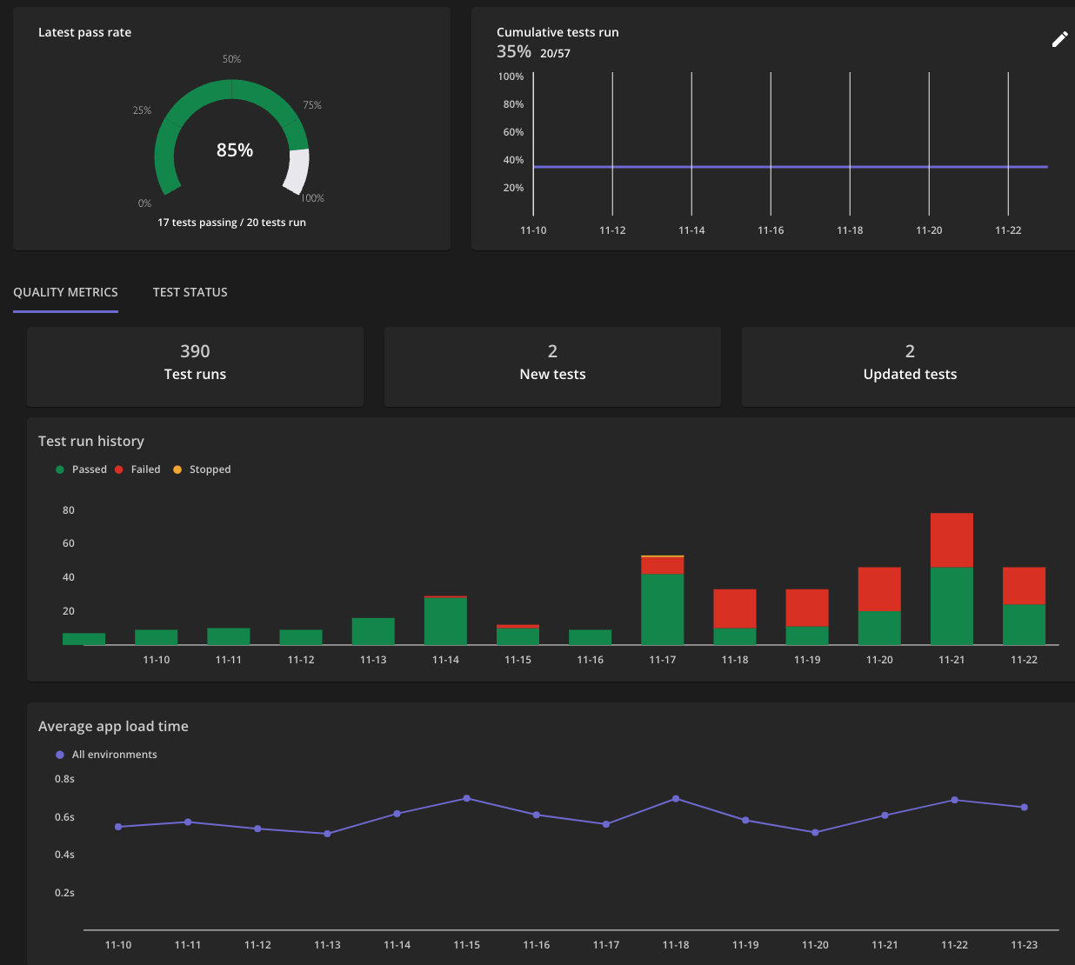Toggle the Failed legend series
1075x965 pixels.
click(x=145, y=469)
